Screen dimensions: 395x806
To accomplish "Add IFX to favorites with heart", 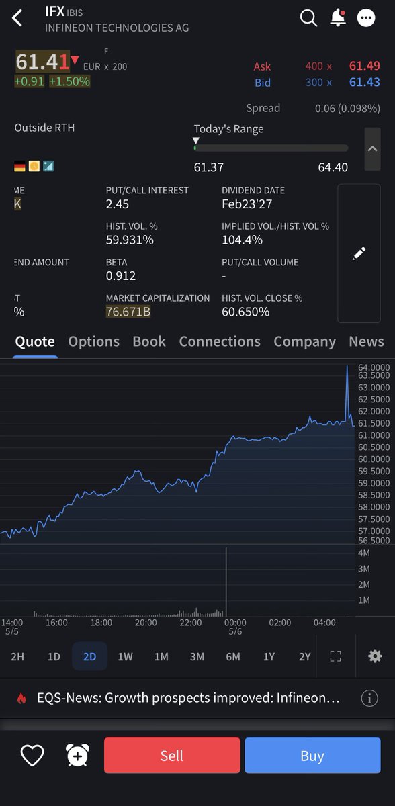I will (32, 756).
